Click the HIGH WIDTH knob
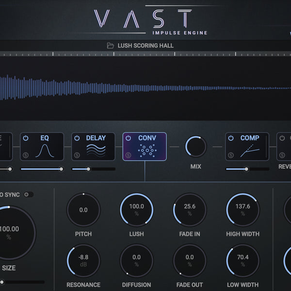This screenshot has height=291, width=291. coord(243,210)
